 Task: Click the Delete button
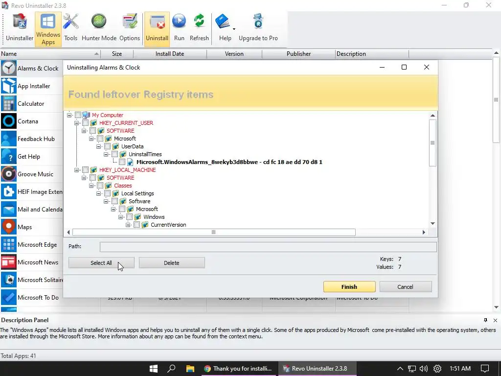(x=172, y=263)
